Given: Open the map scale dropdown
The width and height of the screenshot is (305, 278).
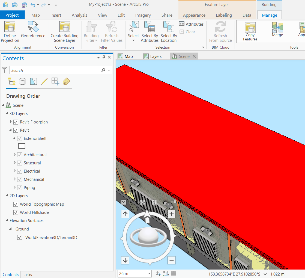Looking at the screenshot, I should coord(149,273).
